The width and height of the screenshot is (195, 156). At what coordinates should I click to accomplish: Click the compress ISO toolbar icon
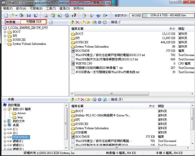click(53, 16)
